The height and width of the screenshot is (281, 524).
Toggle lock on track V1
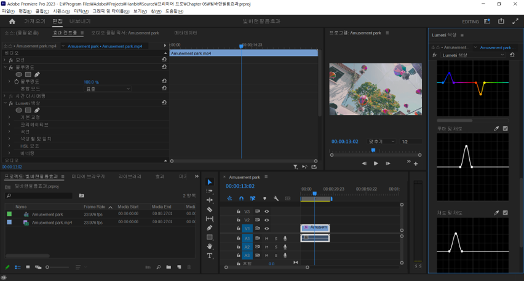point(238,229)
